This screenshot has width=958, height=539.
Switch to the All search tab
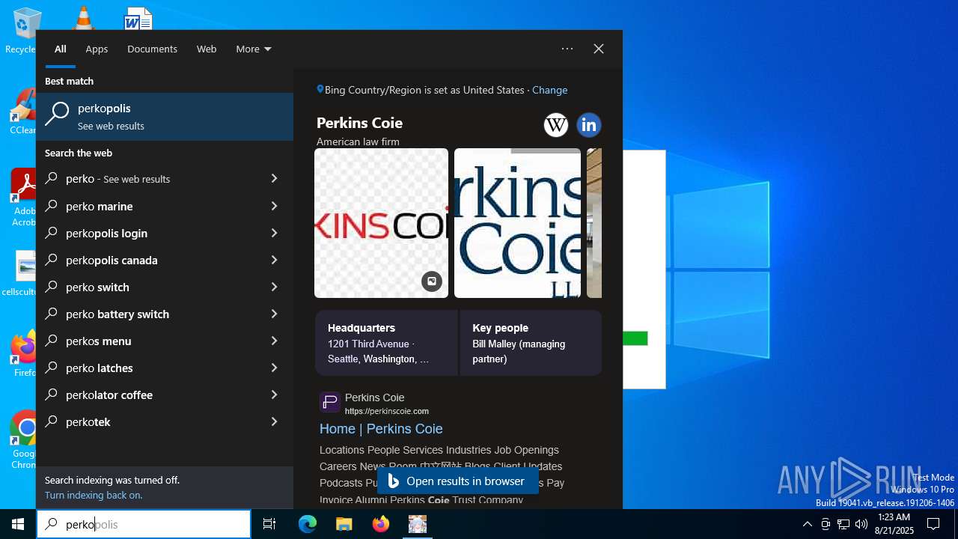point(61,49)
